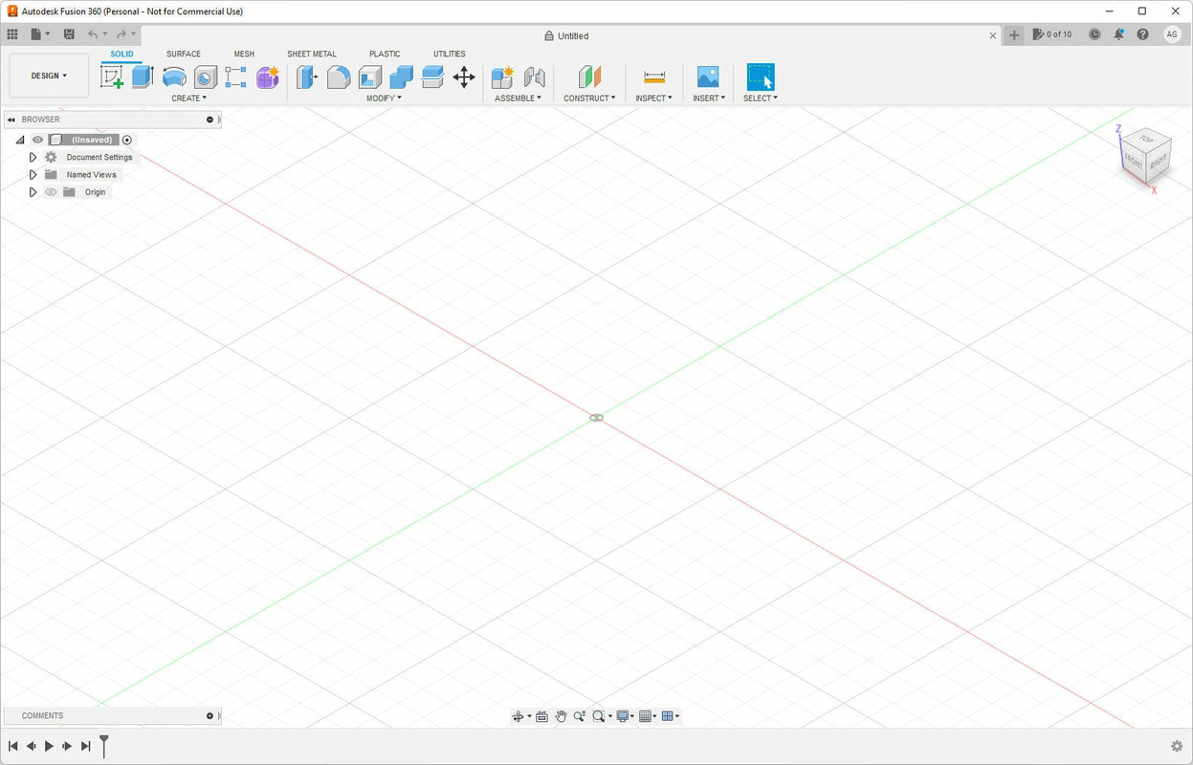1193x765 pixels.
Task: Click the Redo arrow
Action: [x=122, y=34]
